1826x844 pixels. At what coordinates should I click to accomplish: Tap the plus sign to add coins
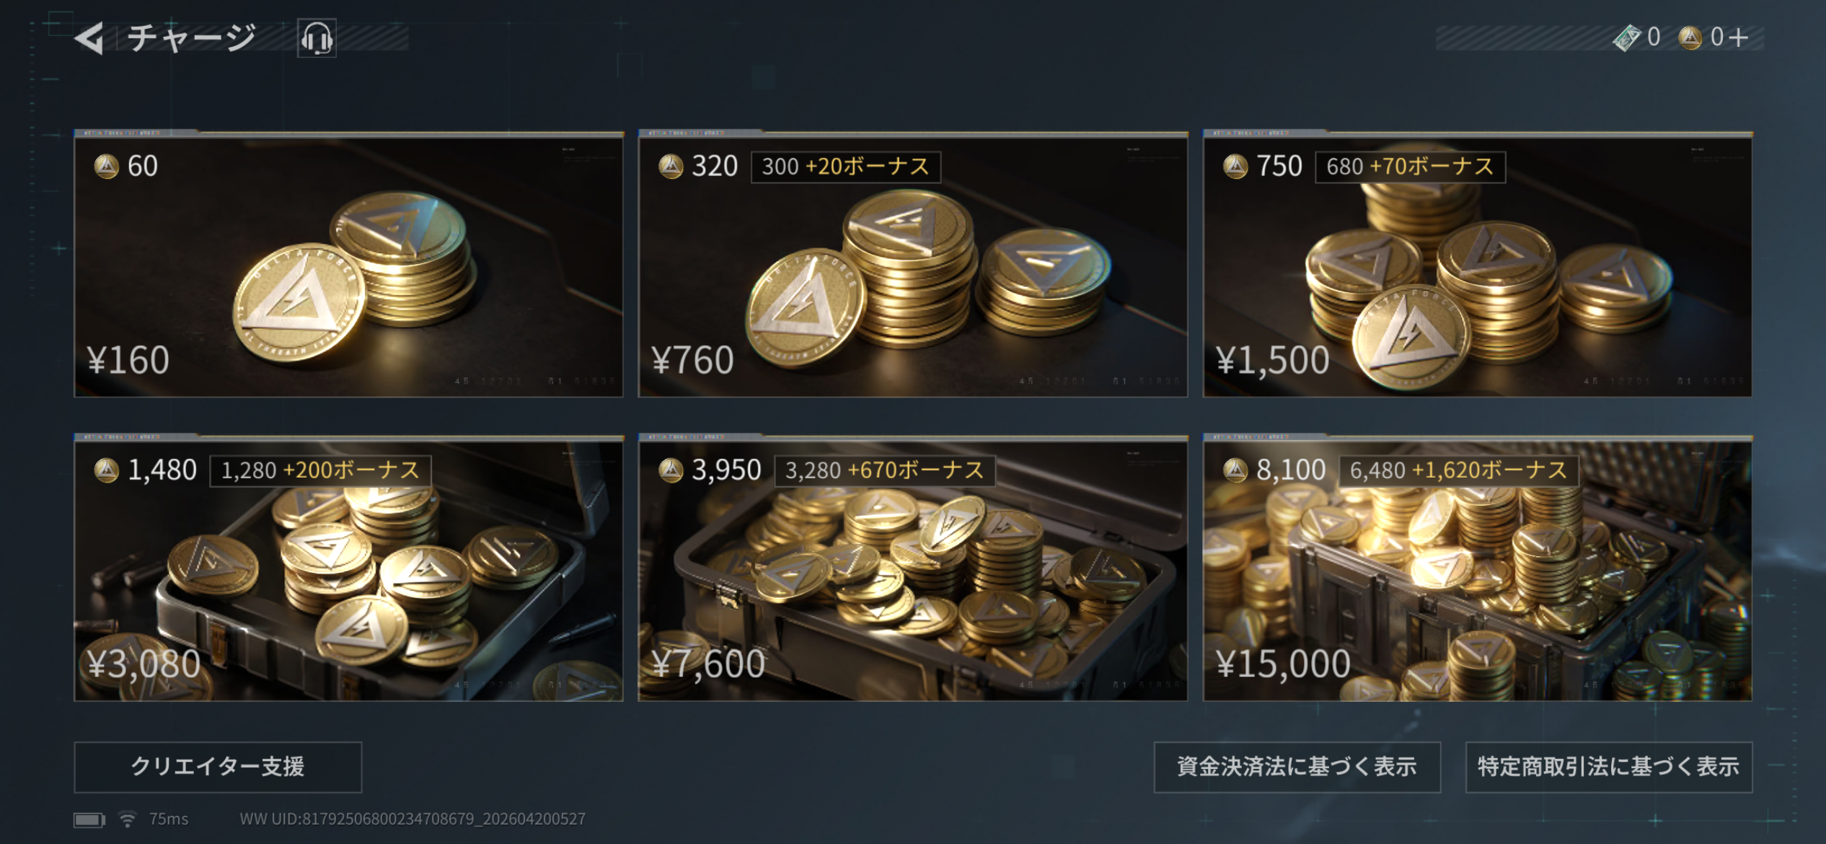coord(1739,37)
